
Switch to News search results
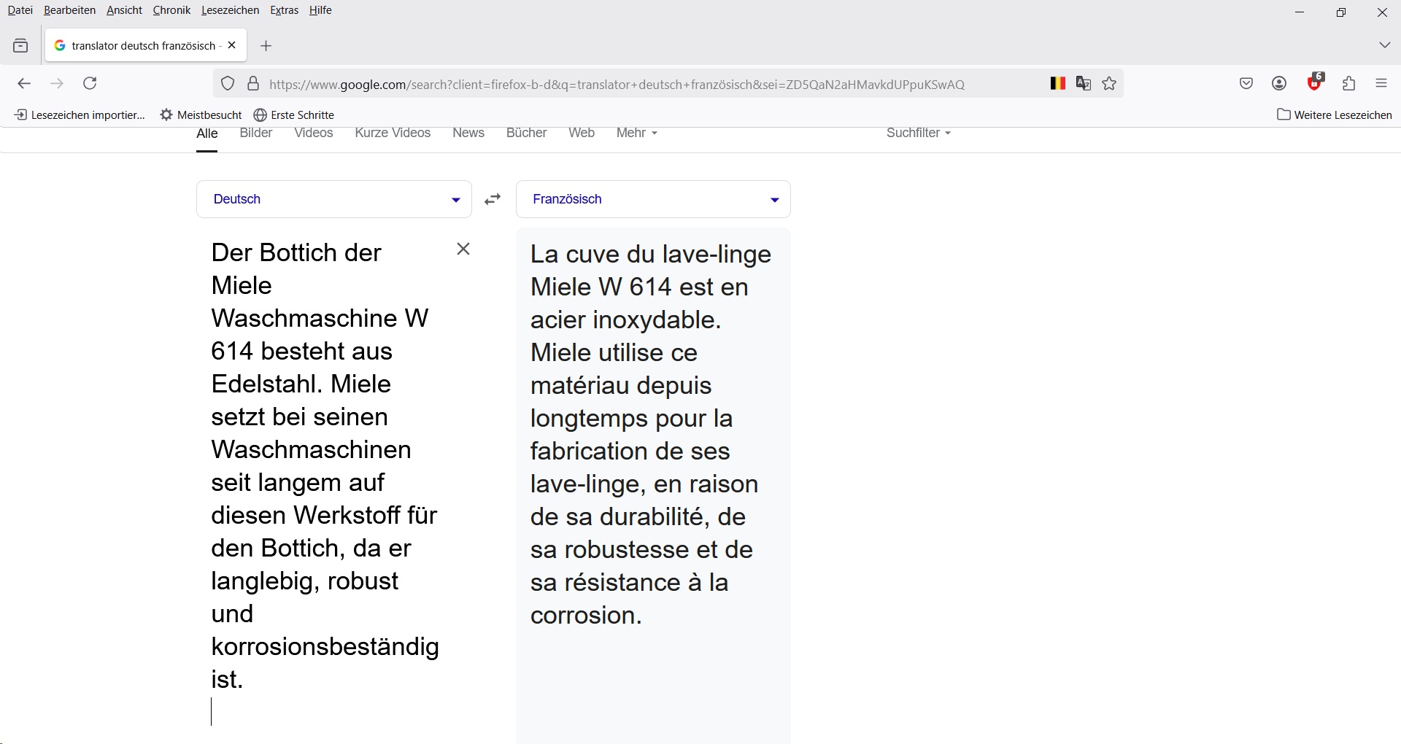[x=468, y=133]
